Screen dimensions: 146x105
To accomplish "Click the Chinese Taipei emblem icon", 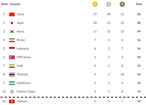I will [x=12, y=92].
